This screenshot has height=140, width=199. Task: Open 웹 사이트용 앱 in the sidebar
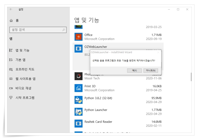coord(25,79)
